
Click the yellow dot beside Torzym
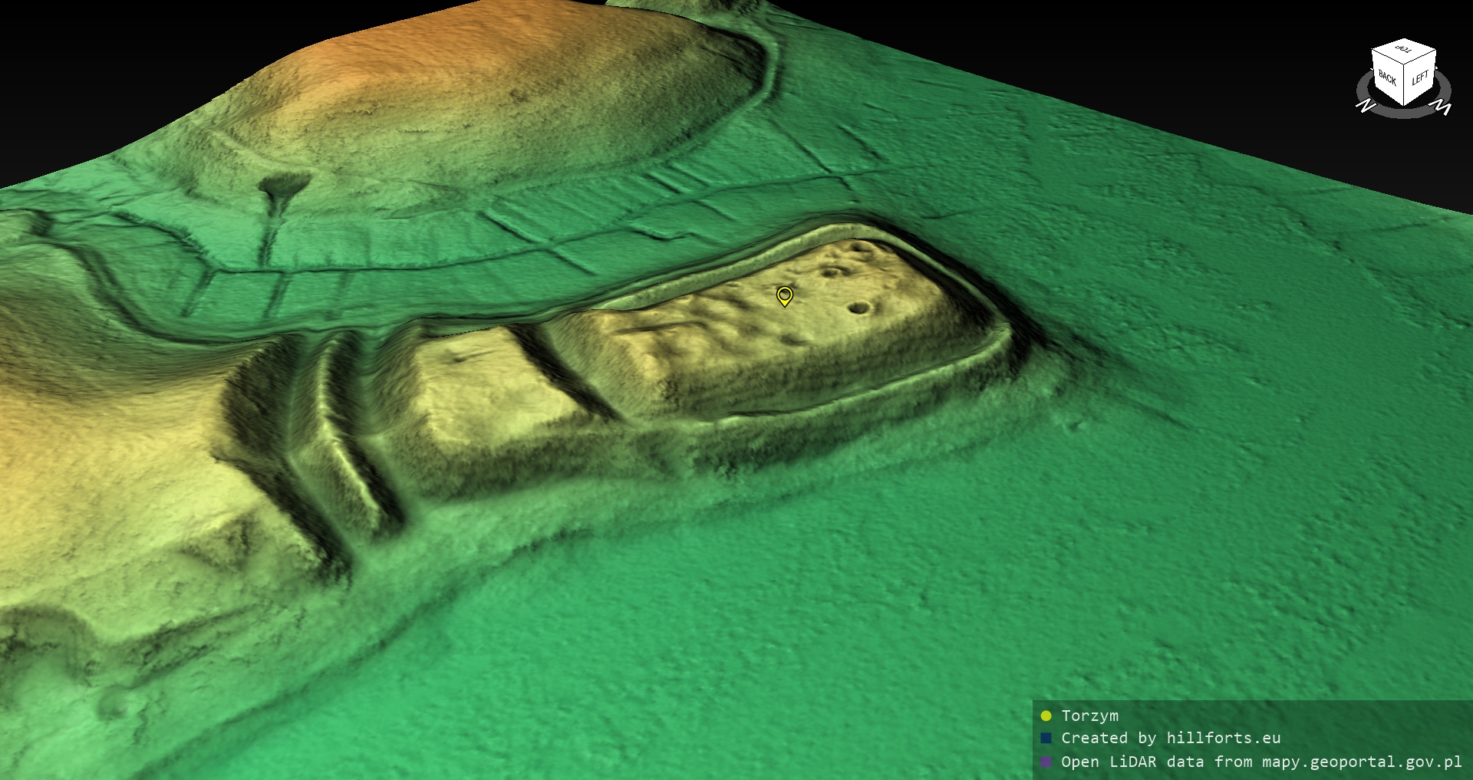1046,716
